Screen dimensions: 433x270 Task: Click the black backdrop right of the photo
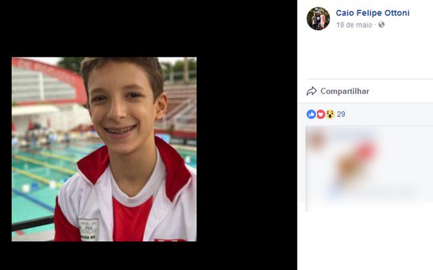(x=246, y=148)
